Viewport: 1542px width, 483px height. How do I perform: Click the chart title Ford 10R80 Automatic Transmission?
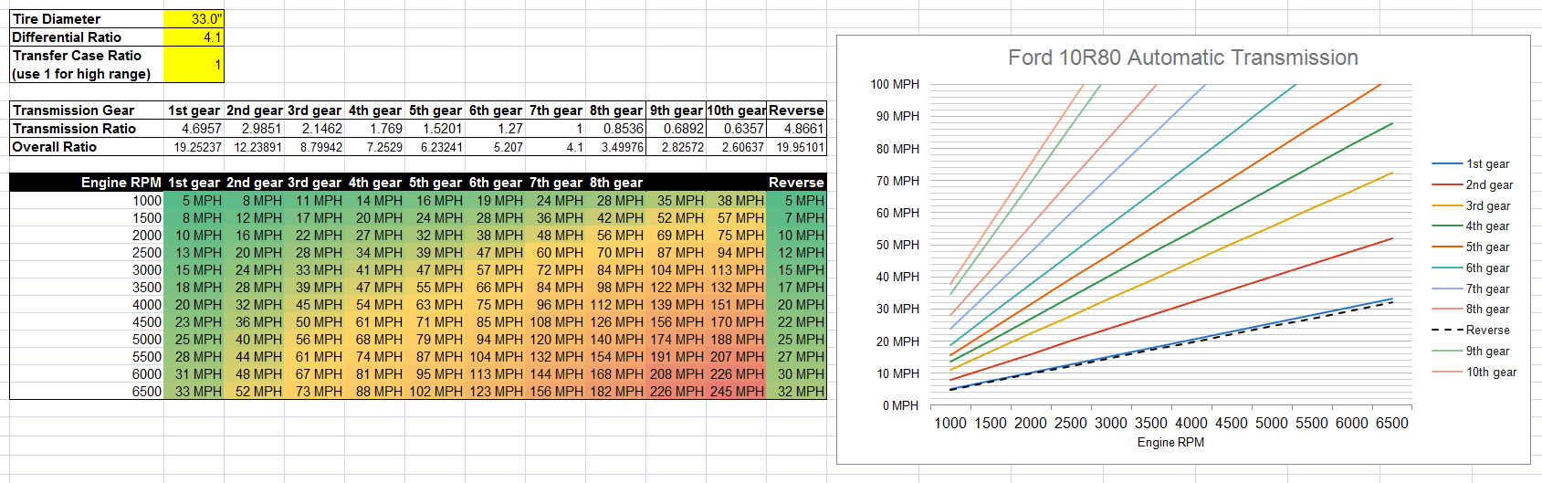point(1182,58)
